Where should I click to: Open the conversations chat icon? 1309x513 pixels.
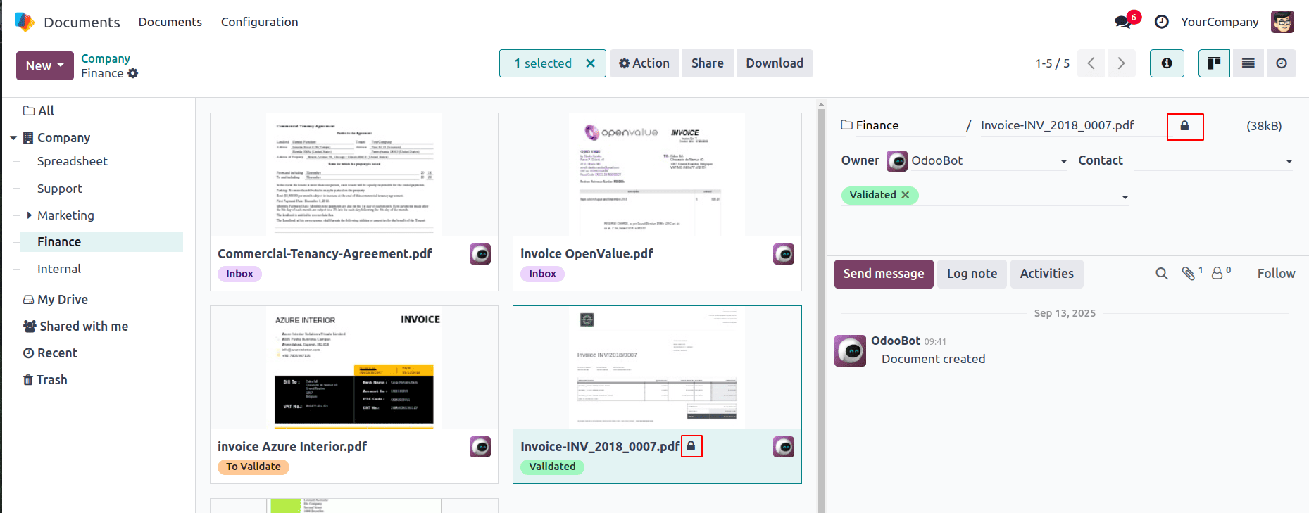click(1123, 22)
